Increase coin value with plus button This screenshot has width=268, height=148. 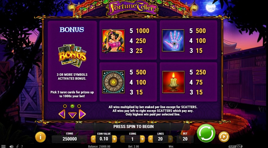coord(114,139)
